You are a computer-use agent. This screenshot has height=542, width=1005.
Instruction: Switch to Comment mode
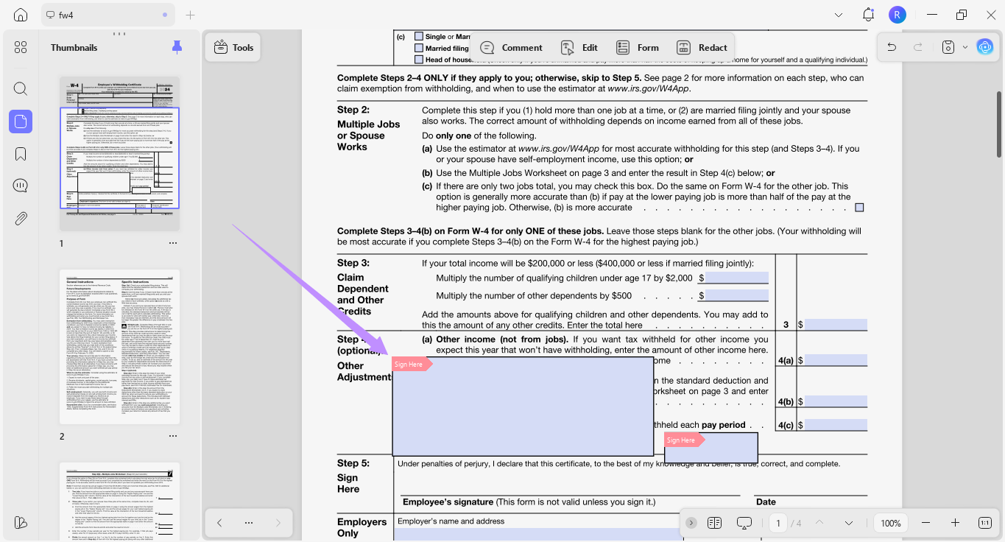pos(511,48)
